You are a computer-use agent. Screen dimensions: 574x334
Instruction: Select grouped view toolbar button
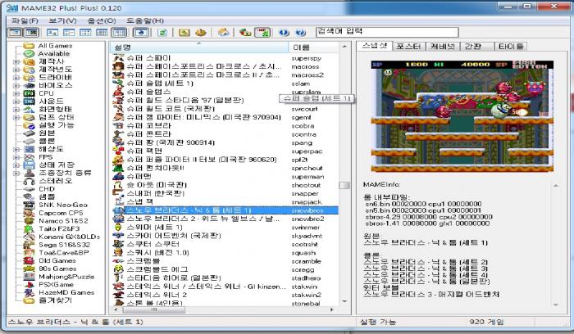119,33
